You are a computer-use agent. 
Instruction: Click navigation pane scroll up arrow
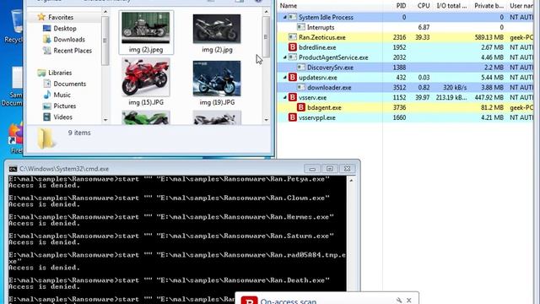[105, 12]
